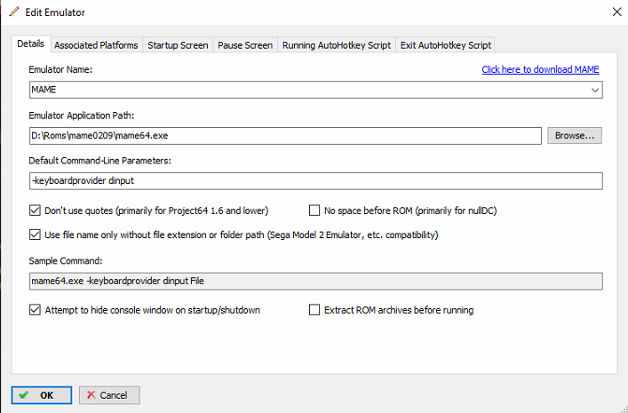Image resolution: width=628 pixels, height=413 pixels.
Task: Click the Sample Command: label
Action: coord(66,261)
